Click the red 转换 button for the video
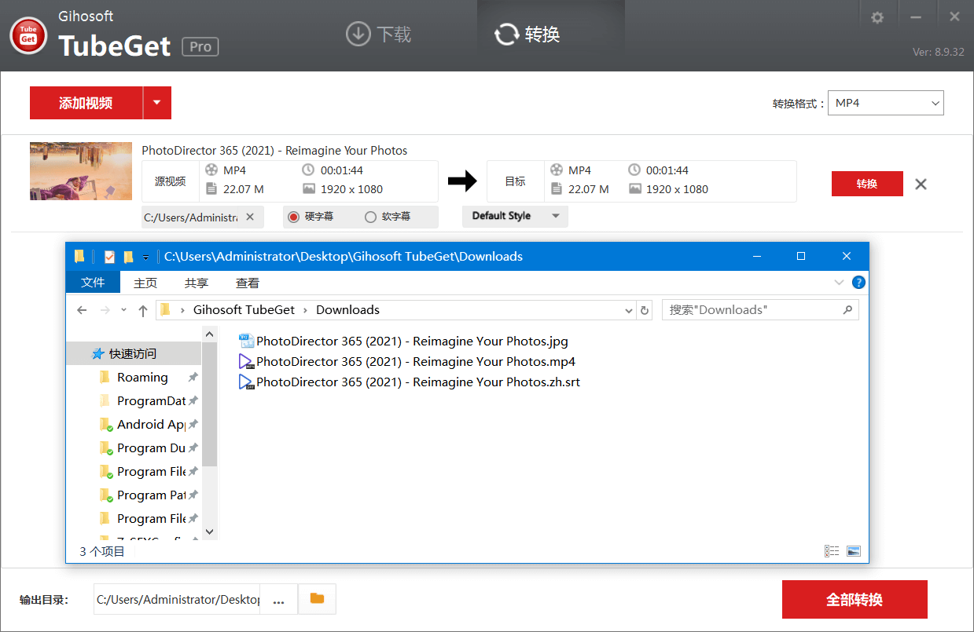The width and height of the screenshot is (974, 632). (867, 183)
